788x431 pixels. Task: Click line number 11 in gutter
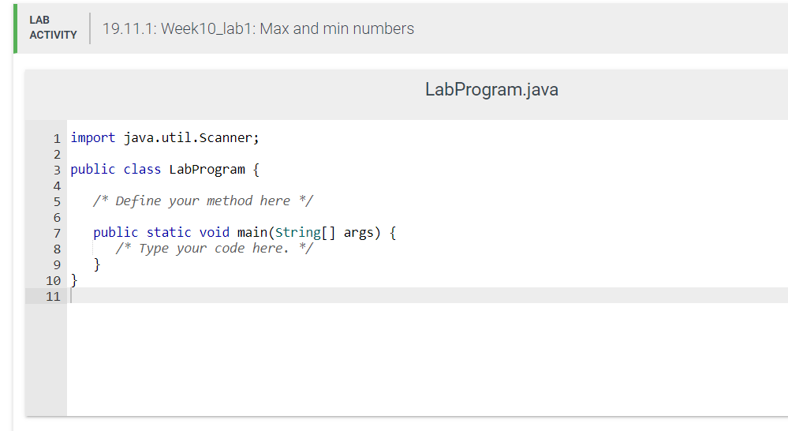coord(54,297)
